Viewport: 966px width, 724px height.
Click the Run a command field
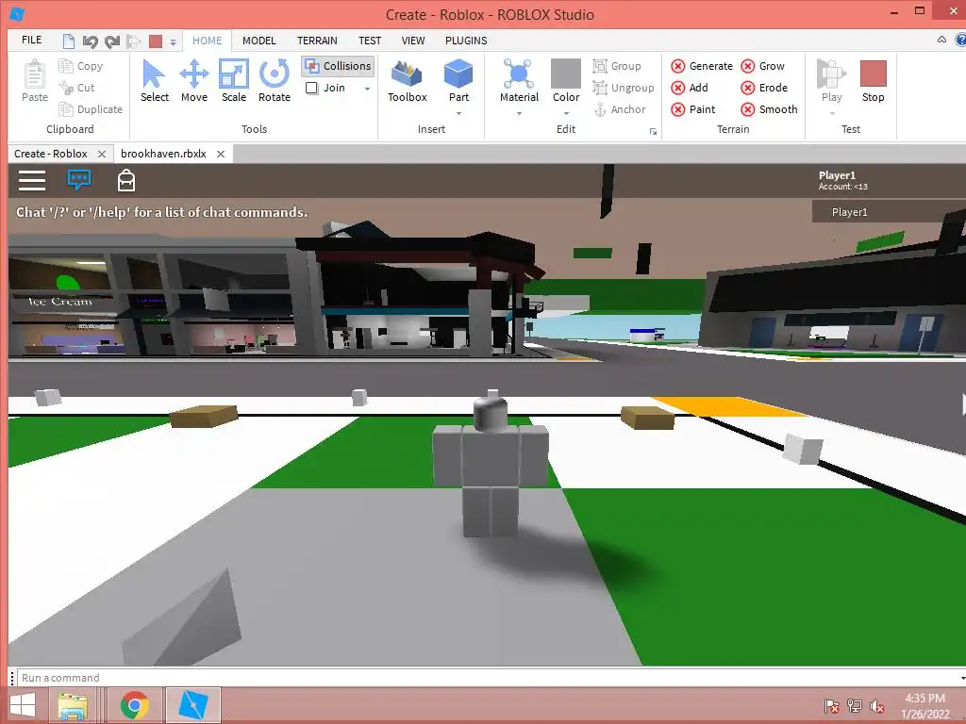pyautogui.click(x=487, y=678)
